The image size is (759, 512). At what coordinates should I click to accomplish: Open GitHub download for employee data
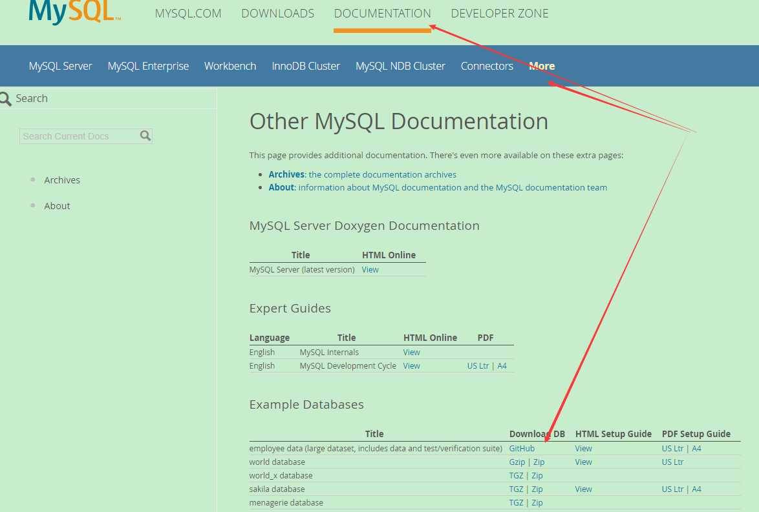522,449
